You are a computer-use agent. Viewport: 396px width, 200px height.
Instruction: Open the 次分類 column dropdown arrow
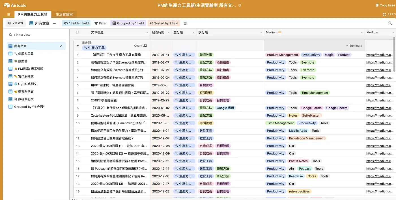coord(261,32)
